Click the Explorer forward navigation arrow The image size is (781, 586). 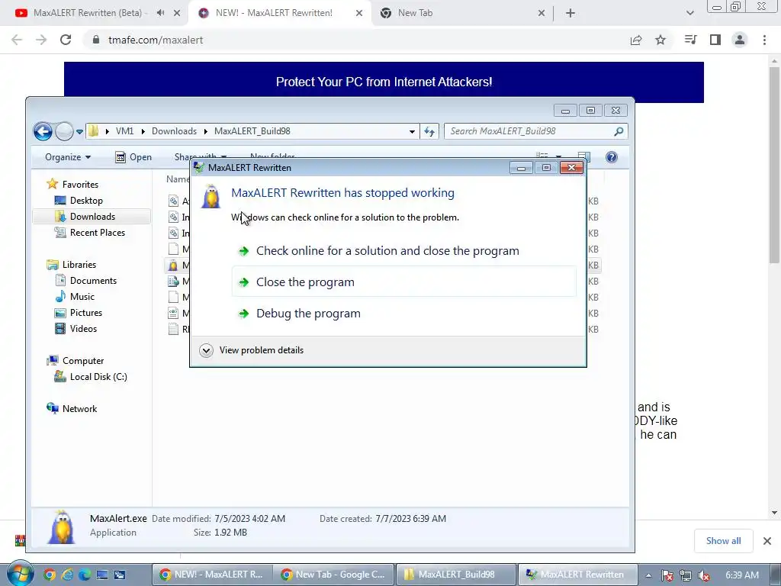[64, 131]
